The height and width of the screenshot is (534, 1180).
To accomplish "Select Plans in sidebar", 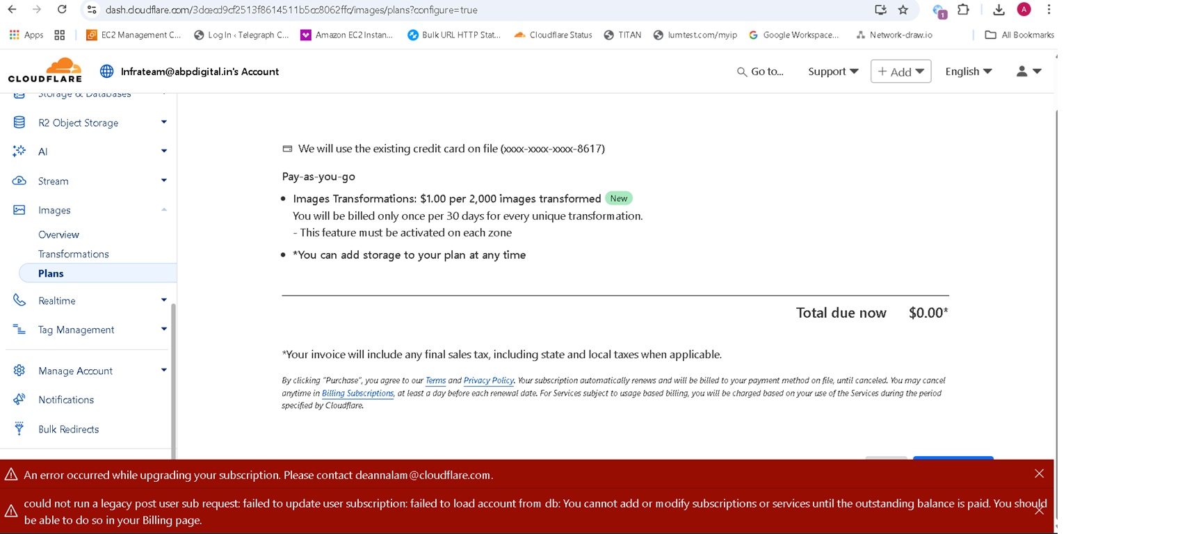I will (97, 273).
